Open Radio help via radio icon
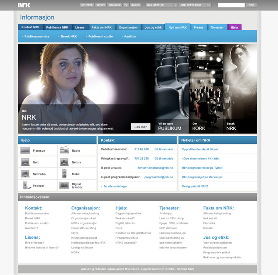Image resolution: width=278 pixels, height=275 pixels. click(x=64, y=150)
